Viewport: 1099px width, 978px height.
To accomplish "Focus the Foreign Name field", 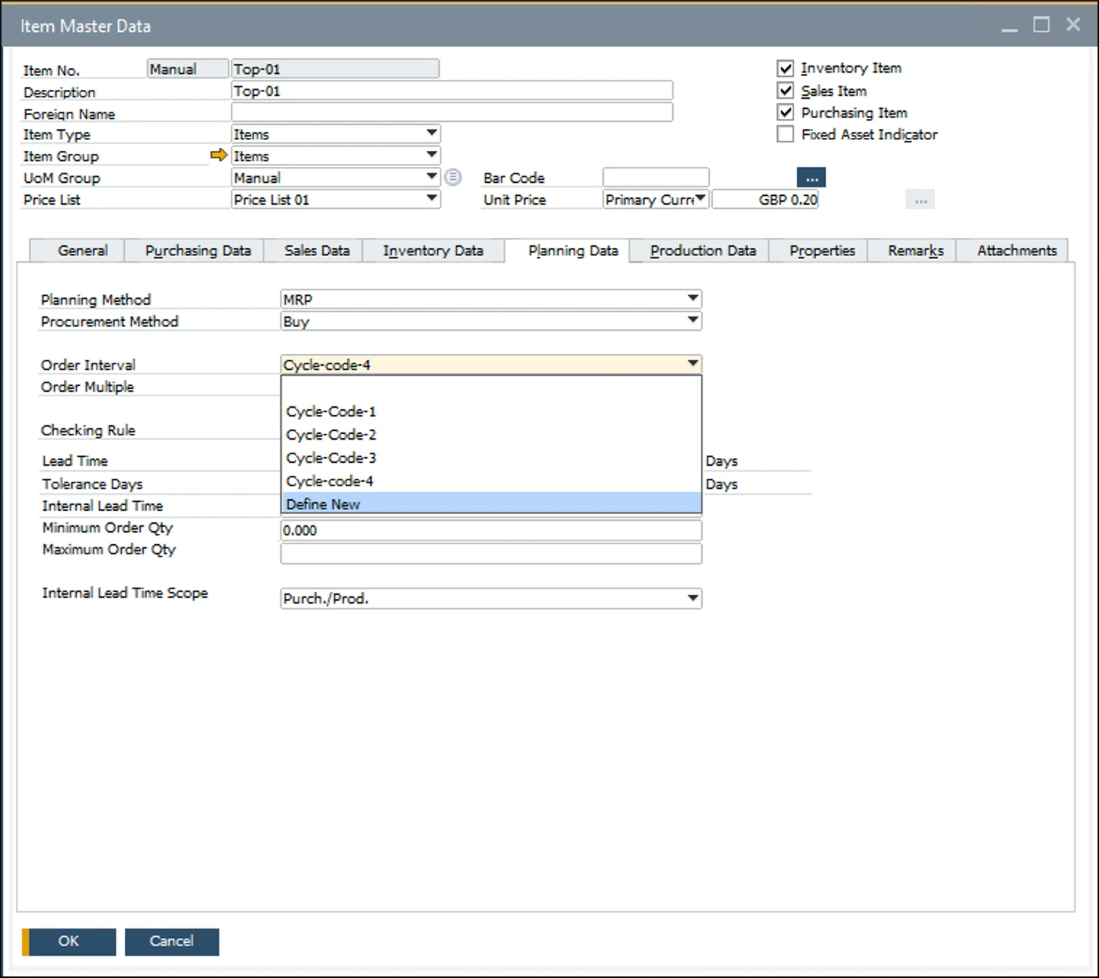I will 452,112.
